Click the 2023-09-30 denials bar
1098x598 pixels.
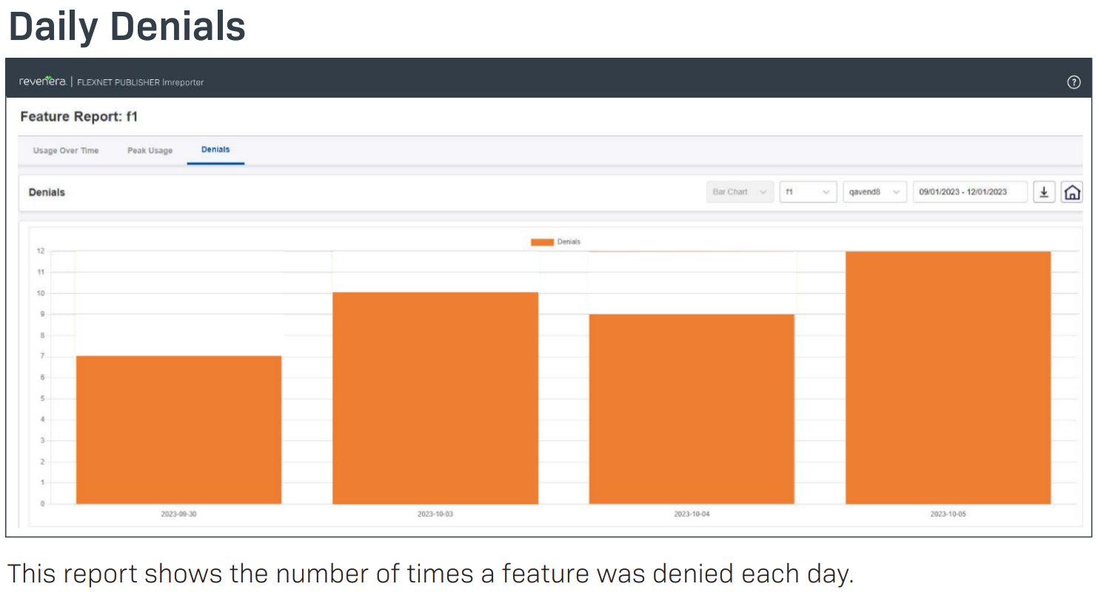178,429
